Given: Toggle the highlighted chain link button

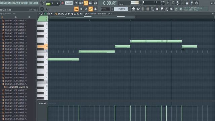Looking at the screenshot, I should pyautogui.click(x=90, y=9).
